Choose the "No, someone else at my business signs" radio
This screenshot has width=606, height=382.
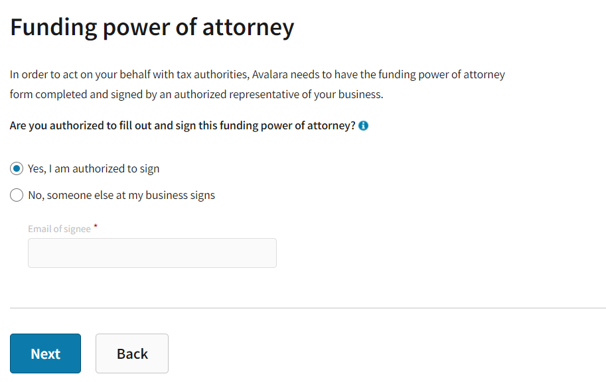(x=17, y=196)
